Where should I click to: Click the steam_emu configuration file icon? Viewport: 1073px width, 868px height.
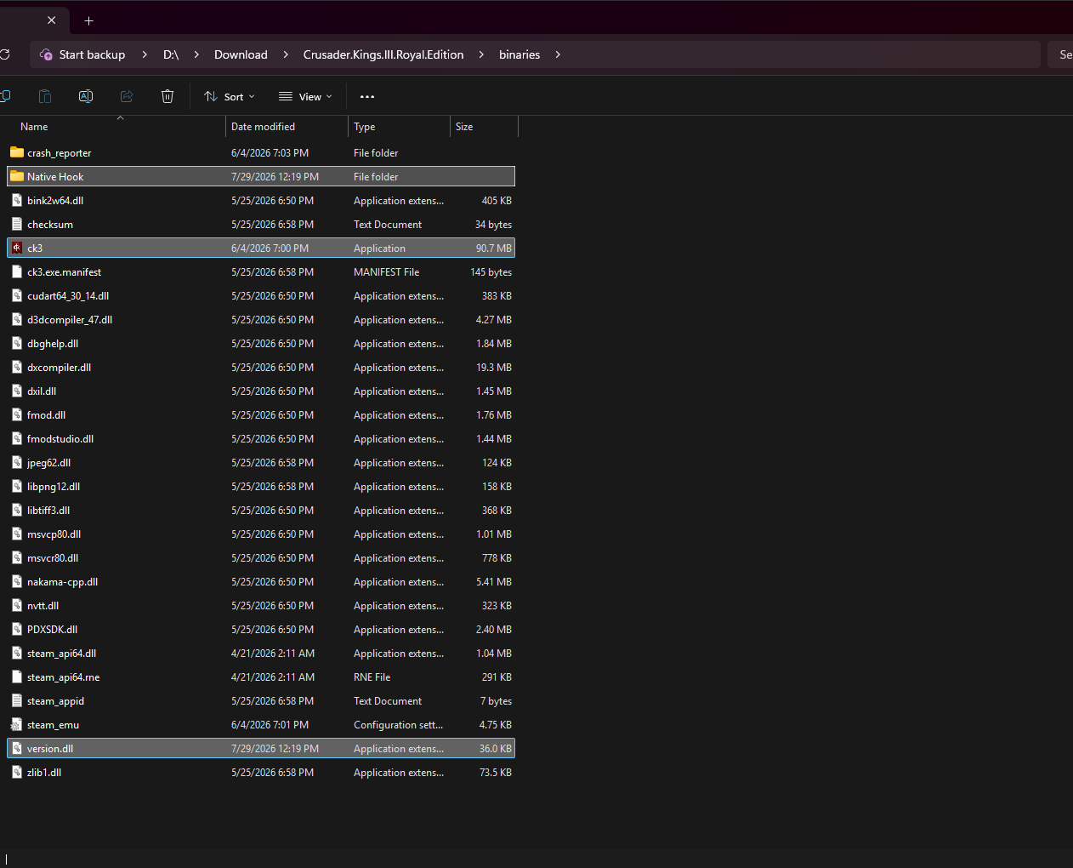tap(17, 725)
